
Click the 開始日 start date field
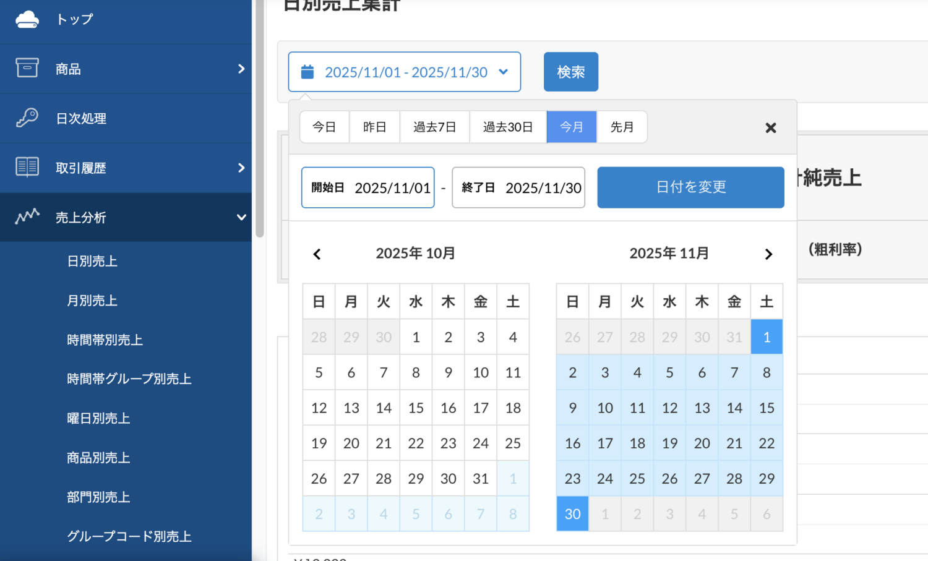pos(367,187)
